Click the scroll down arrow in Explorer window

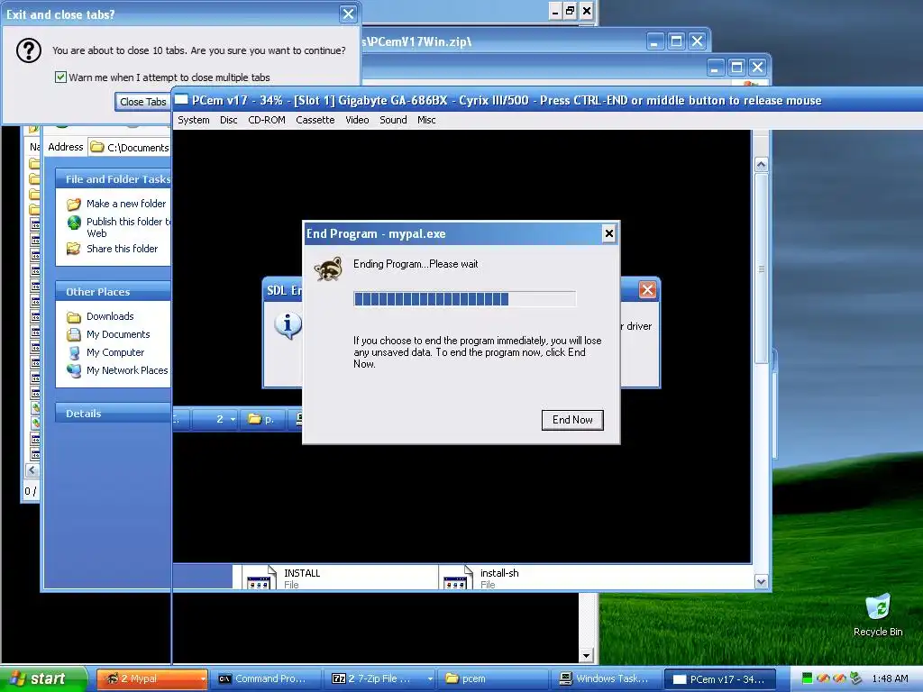[x=761, y=582]
